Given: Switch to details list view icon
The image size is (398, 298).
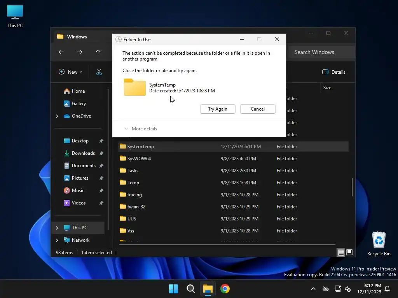Looking at the screenshot, I should [341, 252].
